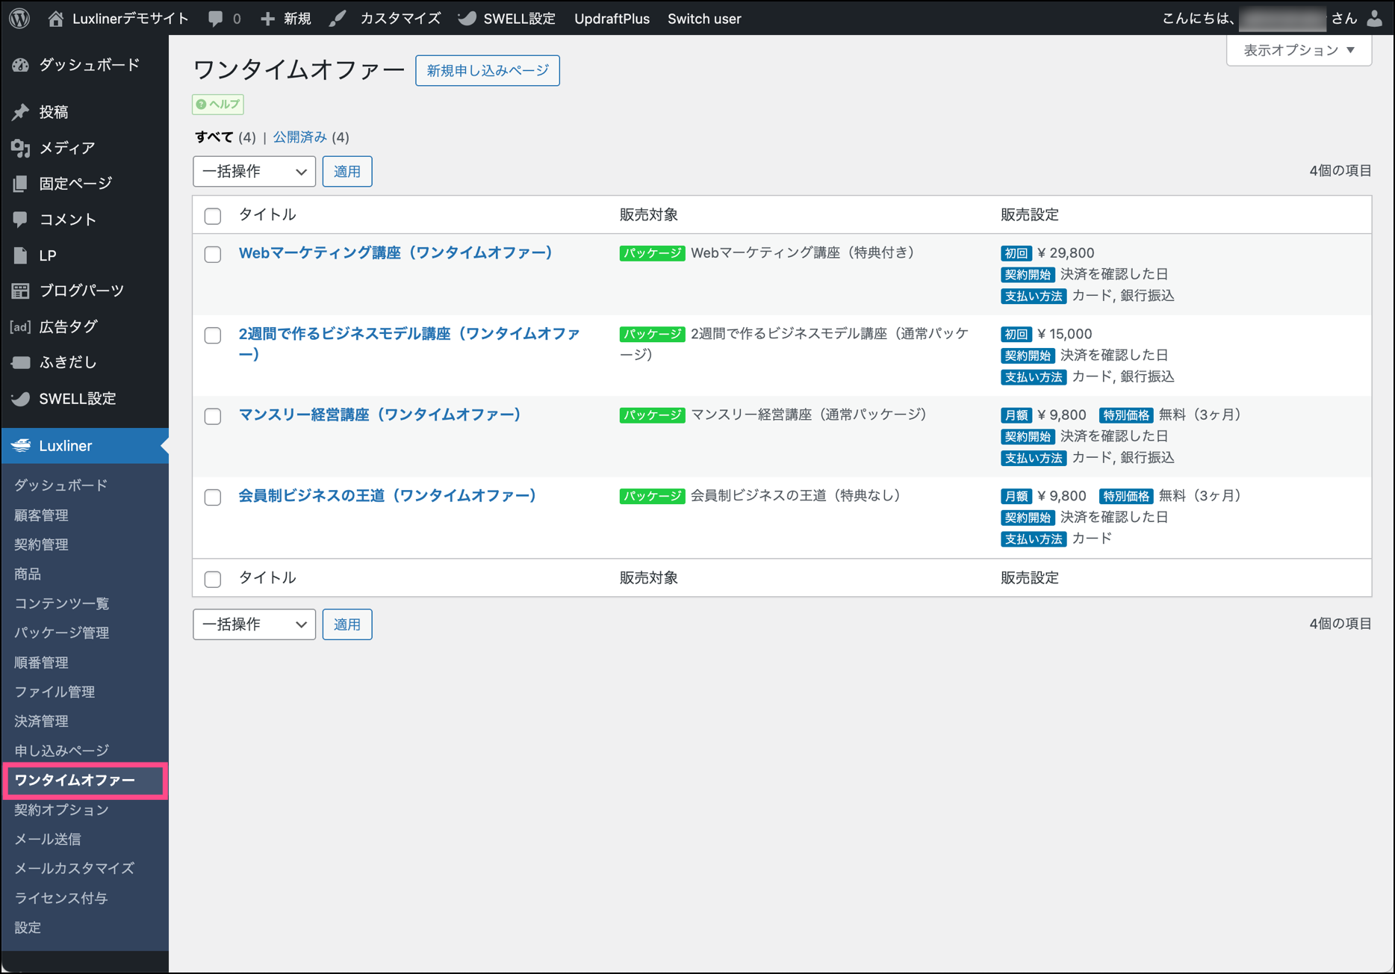Click the 投稿 pushpin icon
This screenshot has height=974, width=1395.
pyautogui.click(x=21, y=112)
